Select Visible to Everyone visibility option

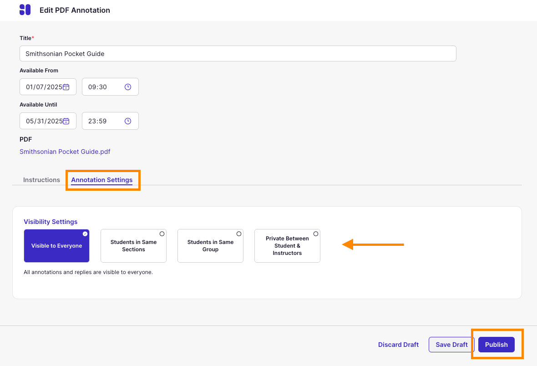56,246
